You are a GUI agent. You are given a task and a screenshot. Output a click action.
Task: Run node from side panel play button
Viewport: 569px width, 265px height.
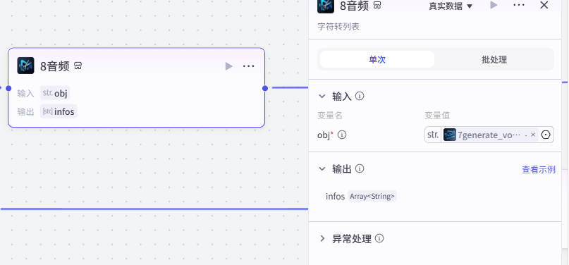pos(494,5)
